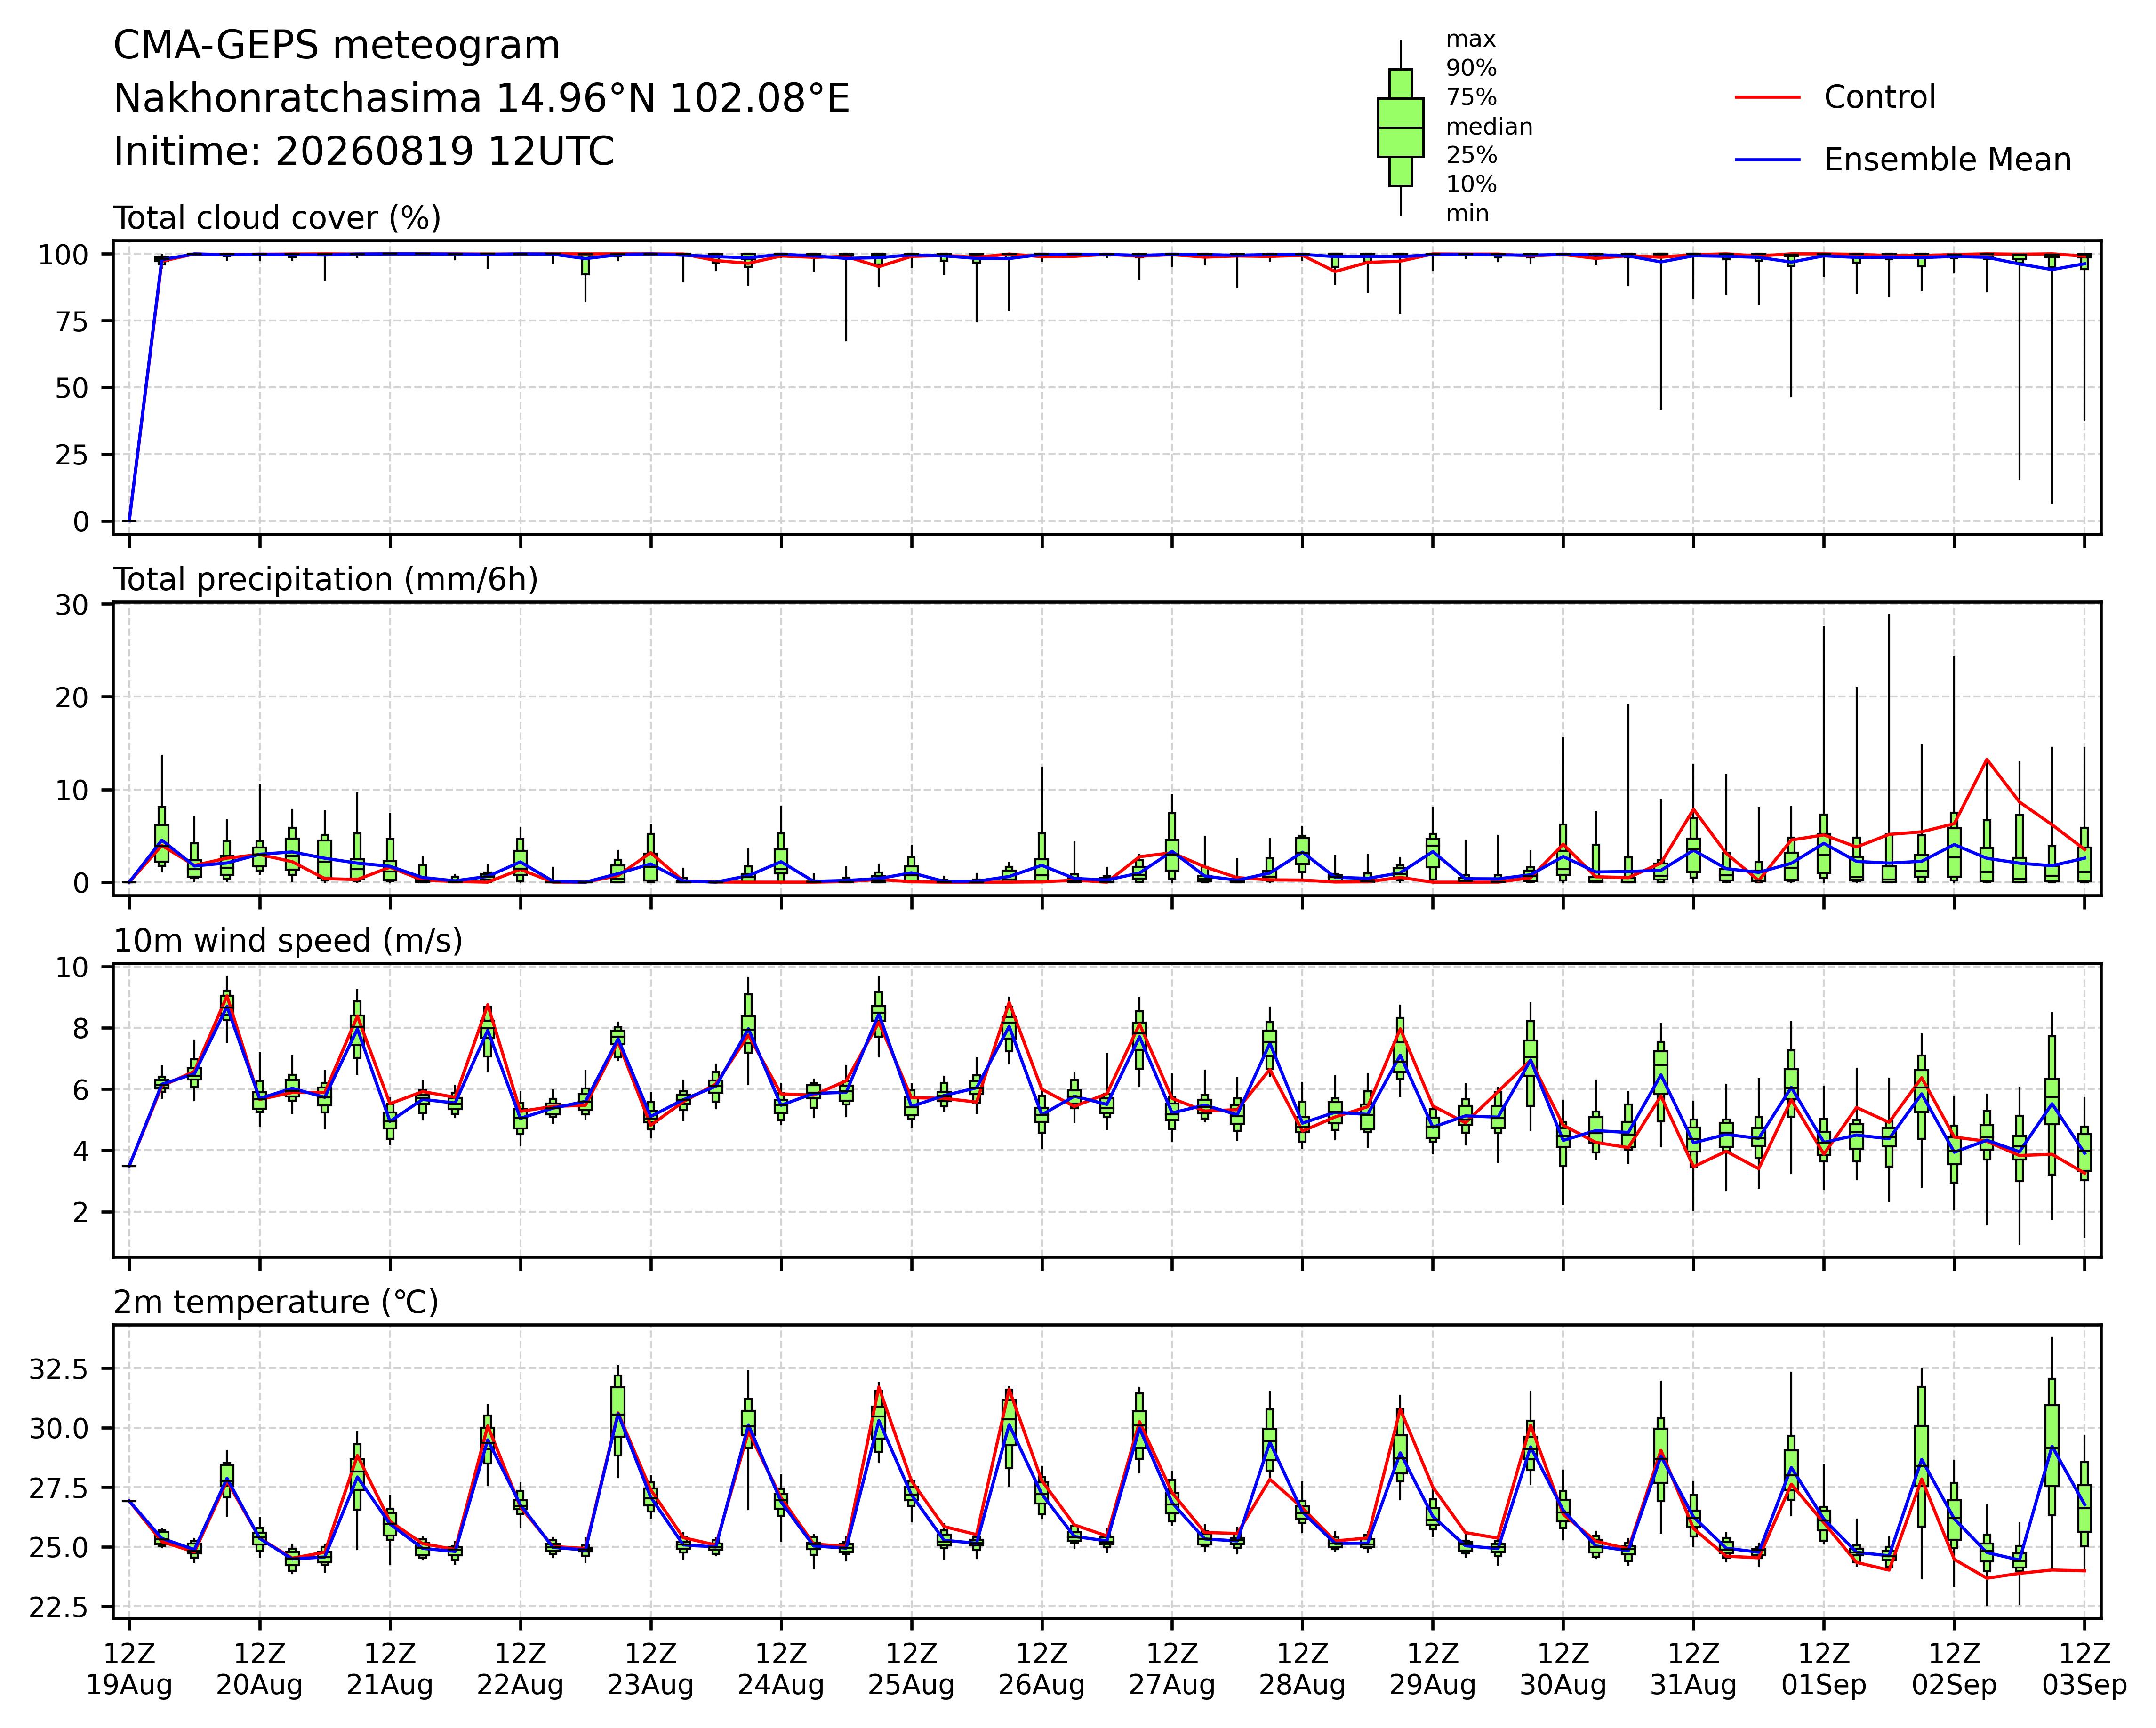Image resolution: width=2156 pixels, height=1728 pixels.
Task: Click the Total precipitation (mm/6h) panel title
Action: click(x=326, y=580)
